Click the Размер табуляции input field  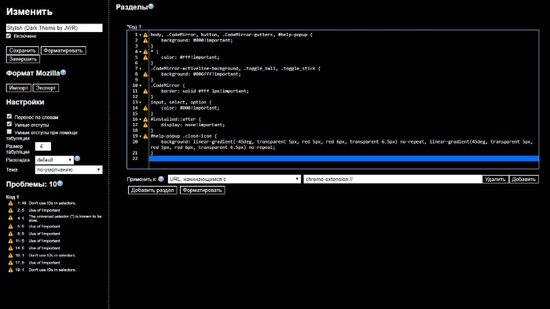click(42, 147)
